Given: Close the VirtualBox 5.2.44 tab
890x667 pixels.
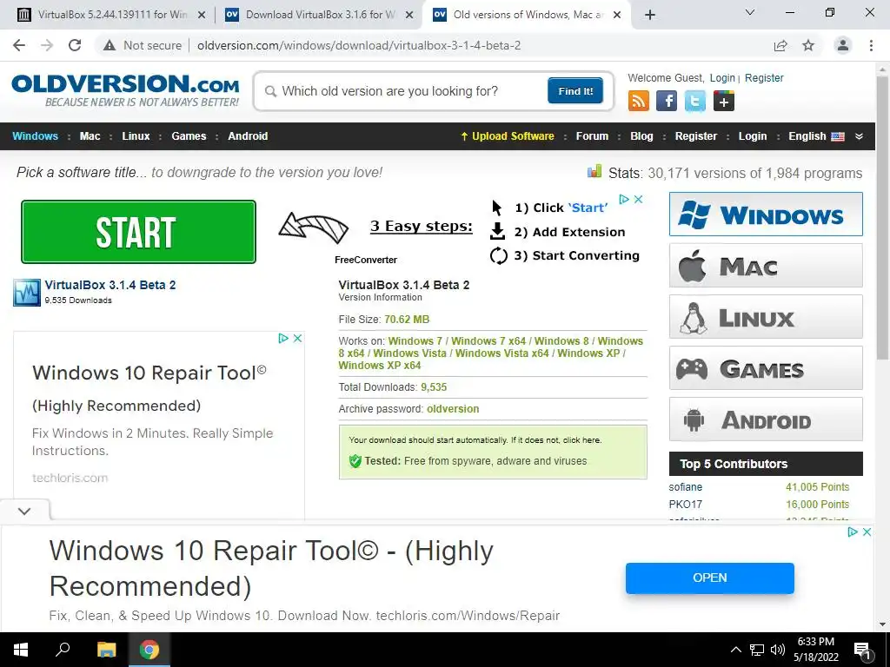Looking at the screenshot, I should 202,16.
